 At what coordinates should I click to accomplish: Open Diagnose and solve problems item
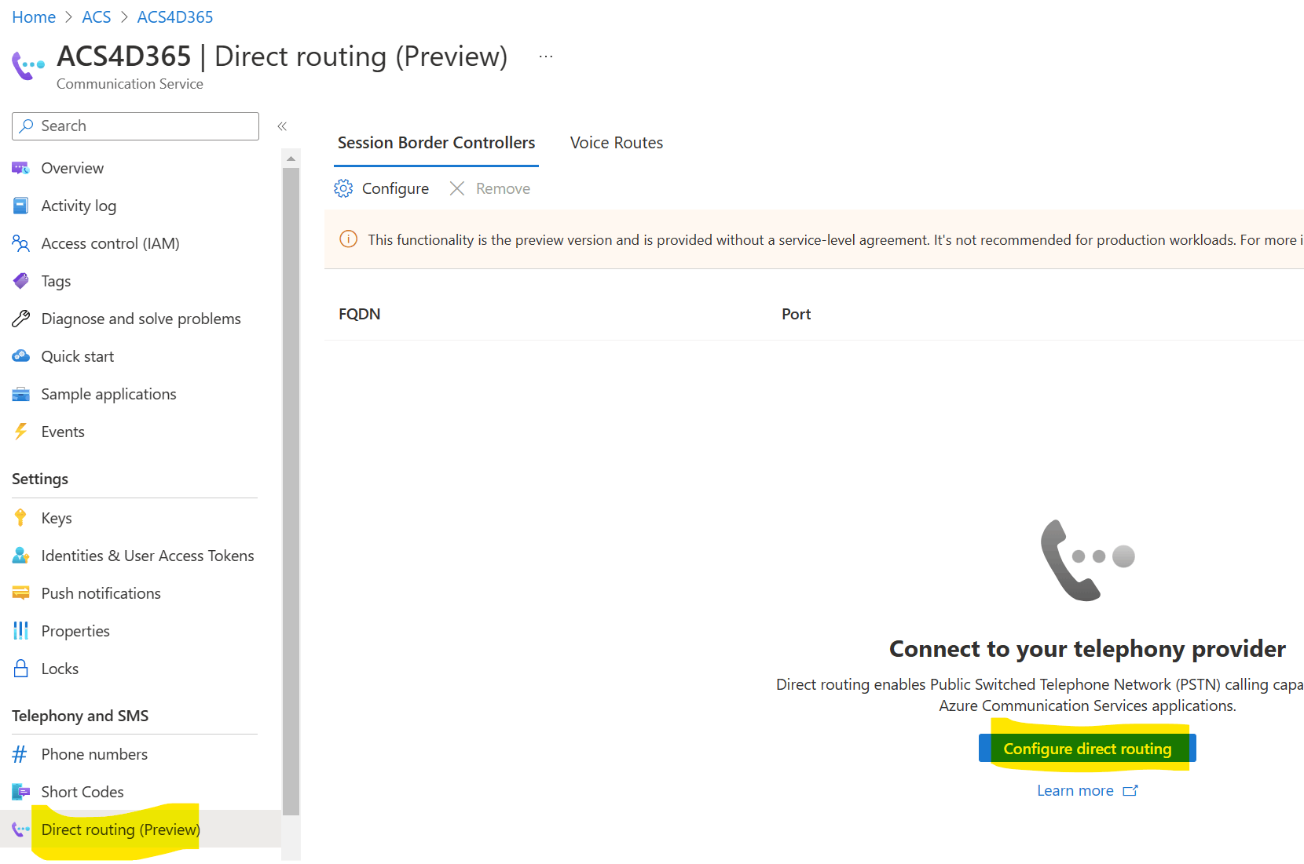click(x=141, y=319)
